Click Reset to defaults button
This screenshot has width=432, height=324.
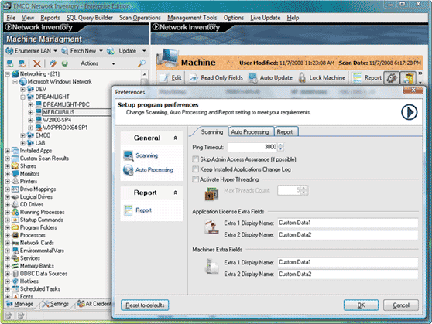point(145,305)
